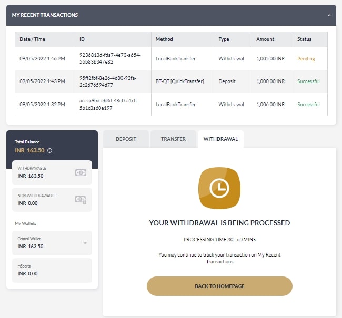Click the Pending status of first transaction
342x318 pixels.
(306, 58)
